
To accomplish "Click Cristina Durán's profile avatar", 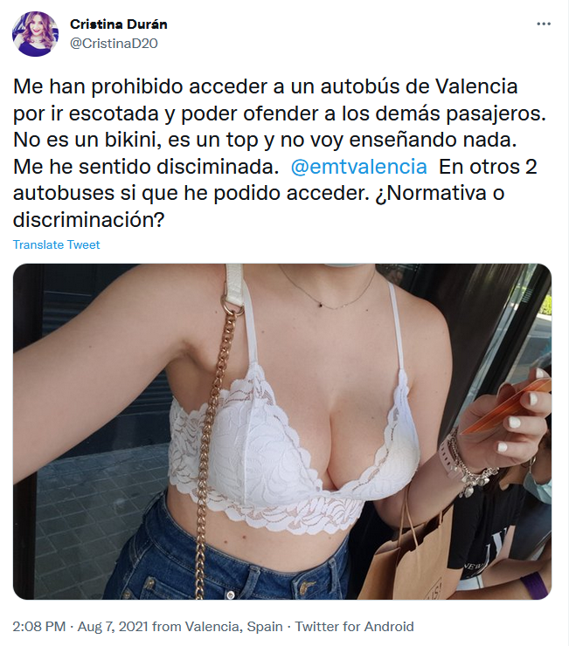I will (35, 34).
